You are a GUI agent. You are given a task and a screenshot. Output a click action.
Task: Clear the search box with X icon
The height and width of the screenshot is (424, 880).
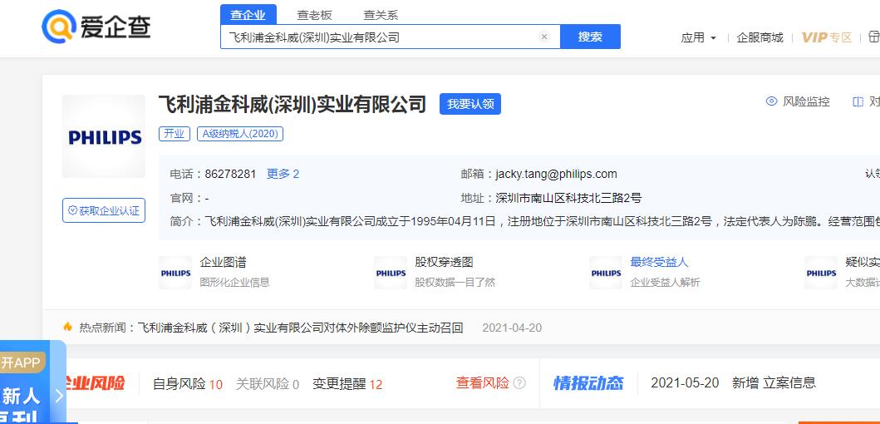(544, 37)
